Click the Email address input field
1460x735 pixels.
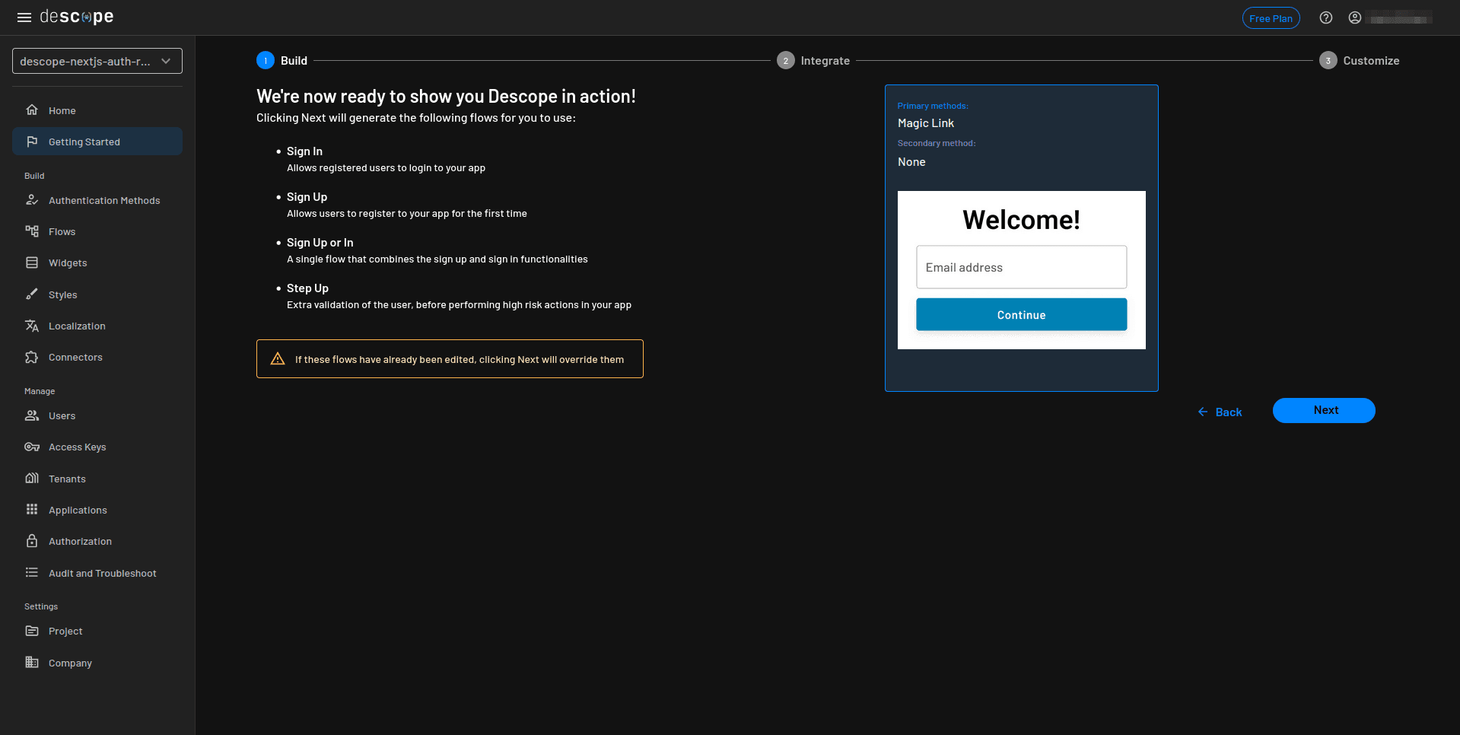(1021, 267)
